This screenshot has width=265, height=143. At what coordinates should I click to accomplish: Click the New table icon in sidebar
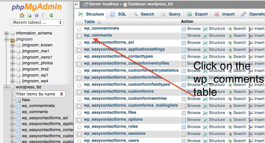point(18,100)
